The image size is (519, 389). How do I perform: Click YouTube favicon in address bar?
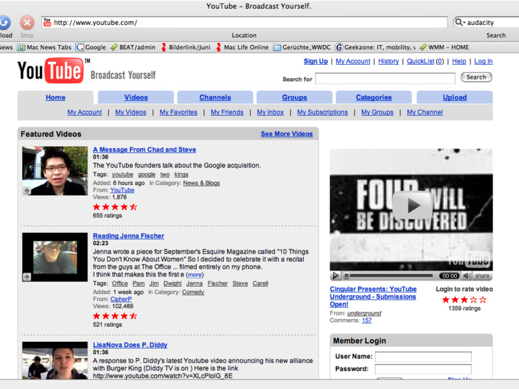47,22
